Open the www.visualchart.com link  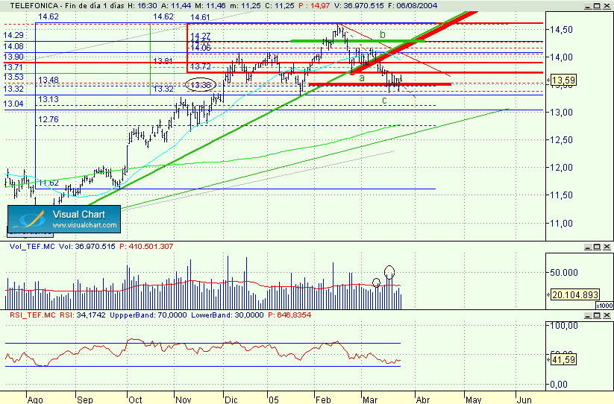point(84,225)
